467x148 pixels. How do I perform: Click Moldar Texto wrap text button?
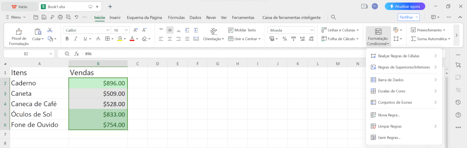242,30
